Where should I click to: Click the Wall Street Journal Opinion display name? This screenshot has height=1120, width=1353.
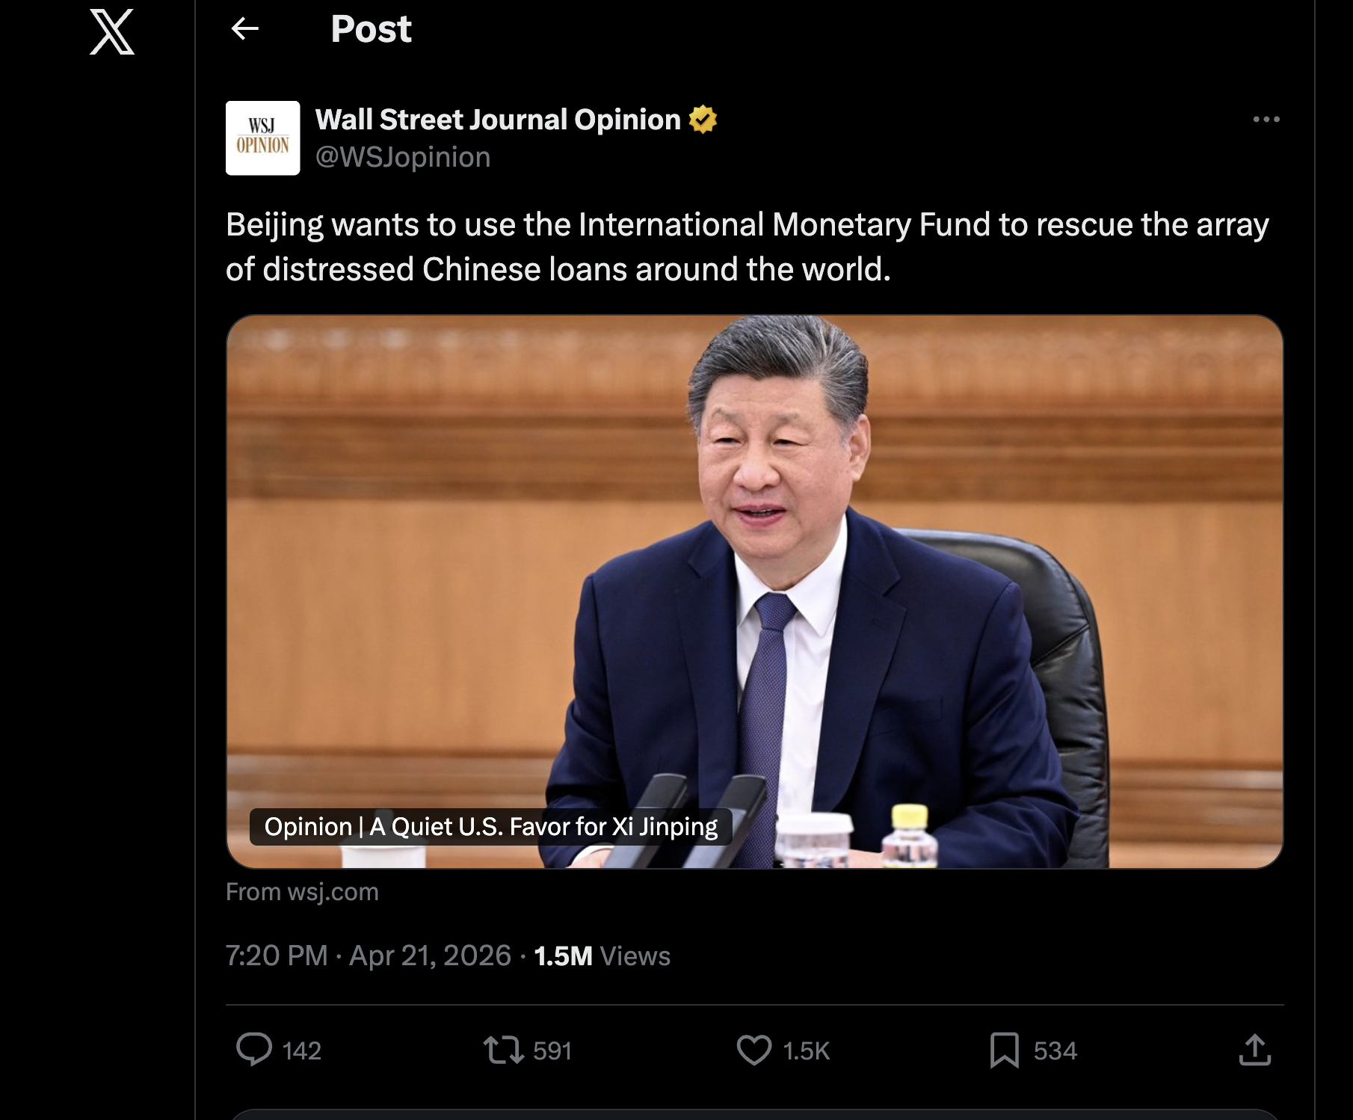coord(498,120)
